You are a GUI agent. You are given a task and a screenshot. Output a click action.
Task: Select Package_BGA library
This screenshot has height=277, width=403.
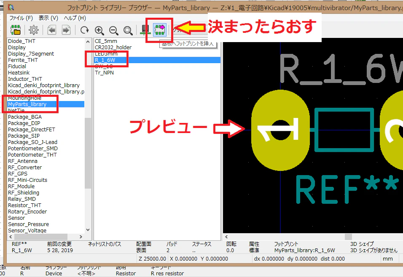25,117
